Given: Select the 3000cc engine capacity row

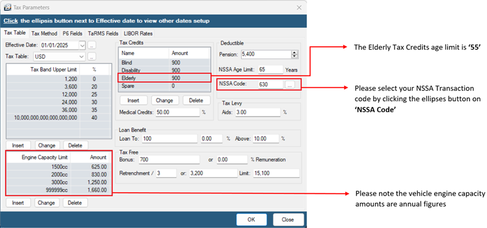Looking at the screenshot, I should click(x=58, y=182).
